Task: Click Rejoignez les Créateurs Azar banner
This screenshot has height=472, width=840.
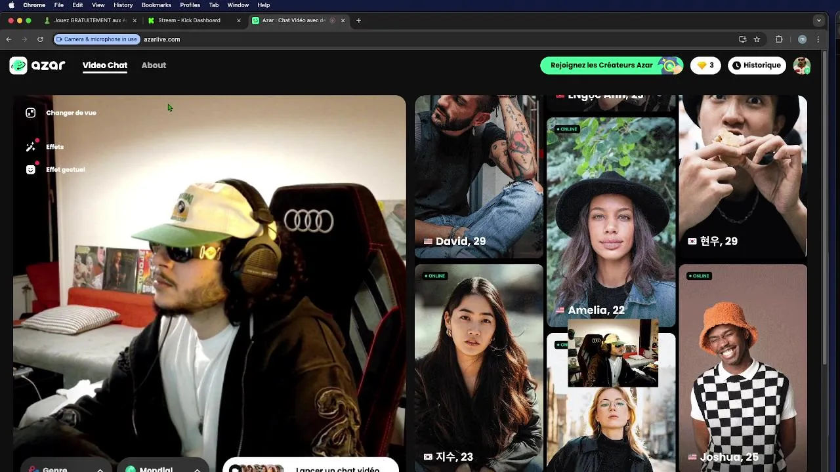Action: tap(612, 66)
